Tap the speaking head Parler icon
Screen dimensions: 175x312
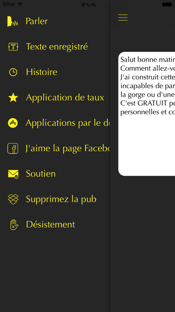pos(13,21)
